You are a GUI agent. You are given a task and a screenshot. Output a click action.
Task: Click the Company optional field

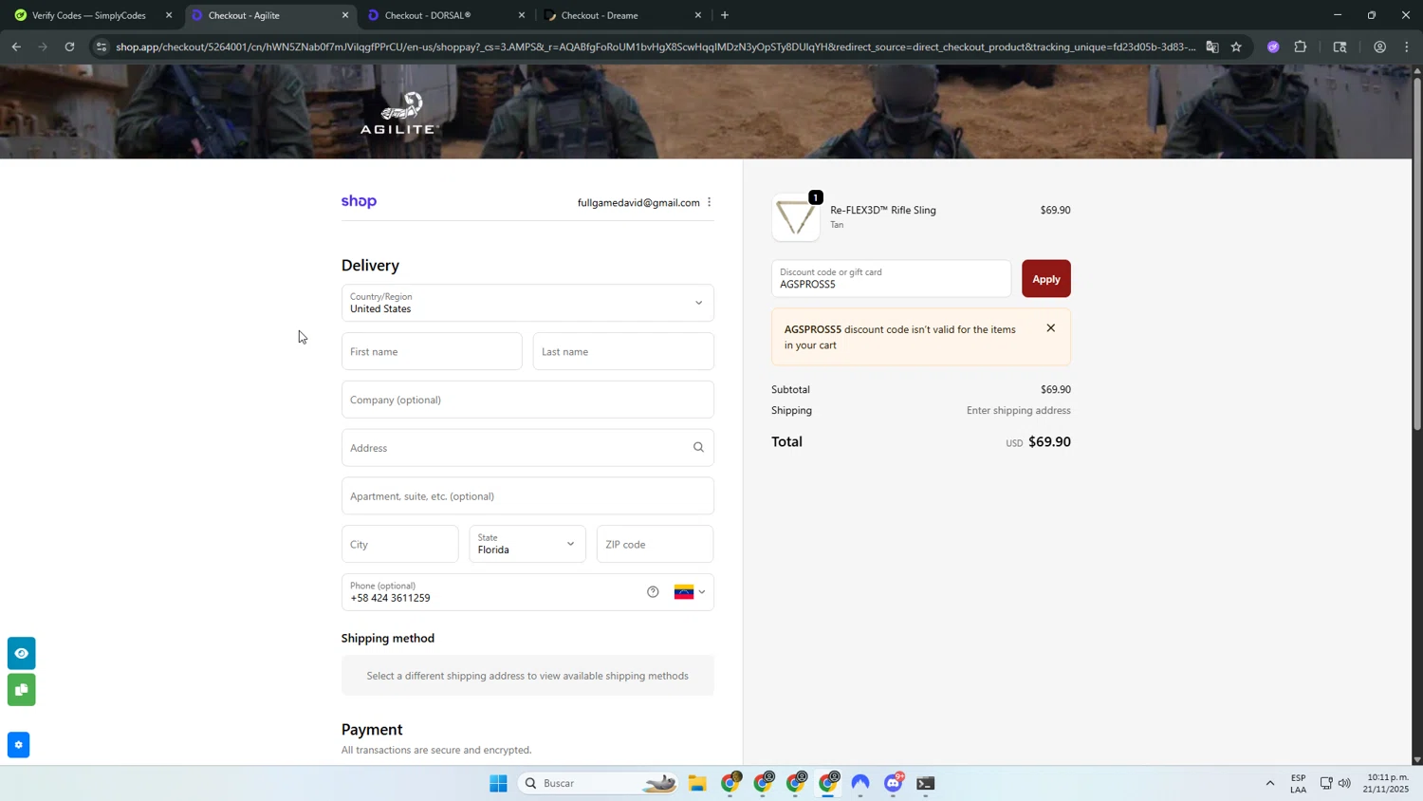click(x=527, y=400)
